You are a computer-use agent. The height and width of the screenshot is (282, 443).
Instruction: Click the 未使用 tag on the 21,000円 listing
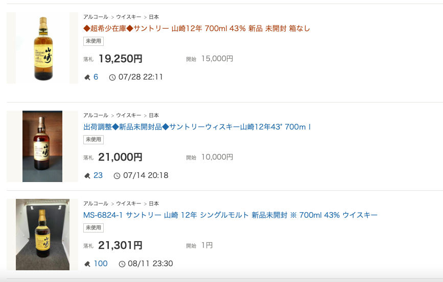coord(94,140)
